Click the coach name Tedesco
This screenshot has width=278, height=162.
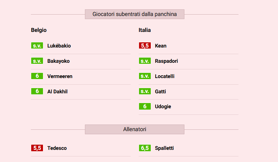coord(57,148)
